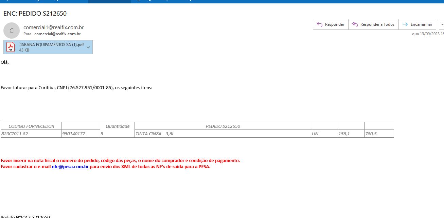Click sender address comercial1@realfix.com.br
Image resolution: width=444 pixels, height=218 pixels.
[x=53, y=27]
